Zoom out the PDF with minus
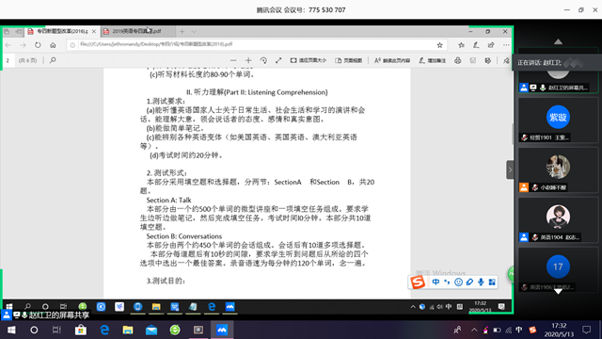Image resolution: width=602 pixels, height=339 pixels. (233, 60)
